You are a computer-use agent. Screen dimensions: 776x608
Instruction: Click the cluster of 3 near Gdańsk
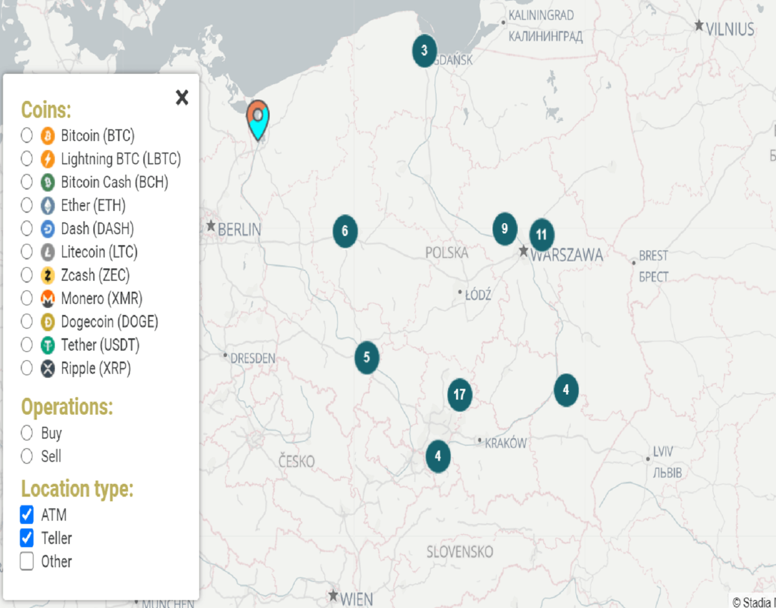pos(424,50)
